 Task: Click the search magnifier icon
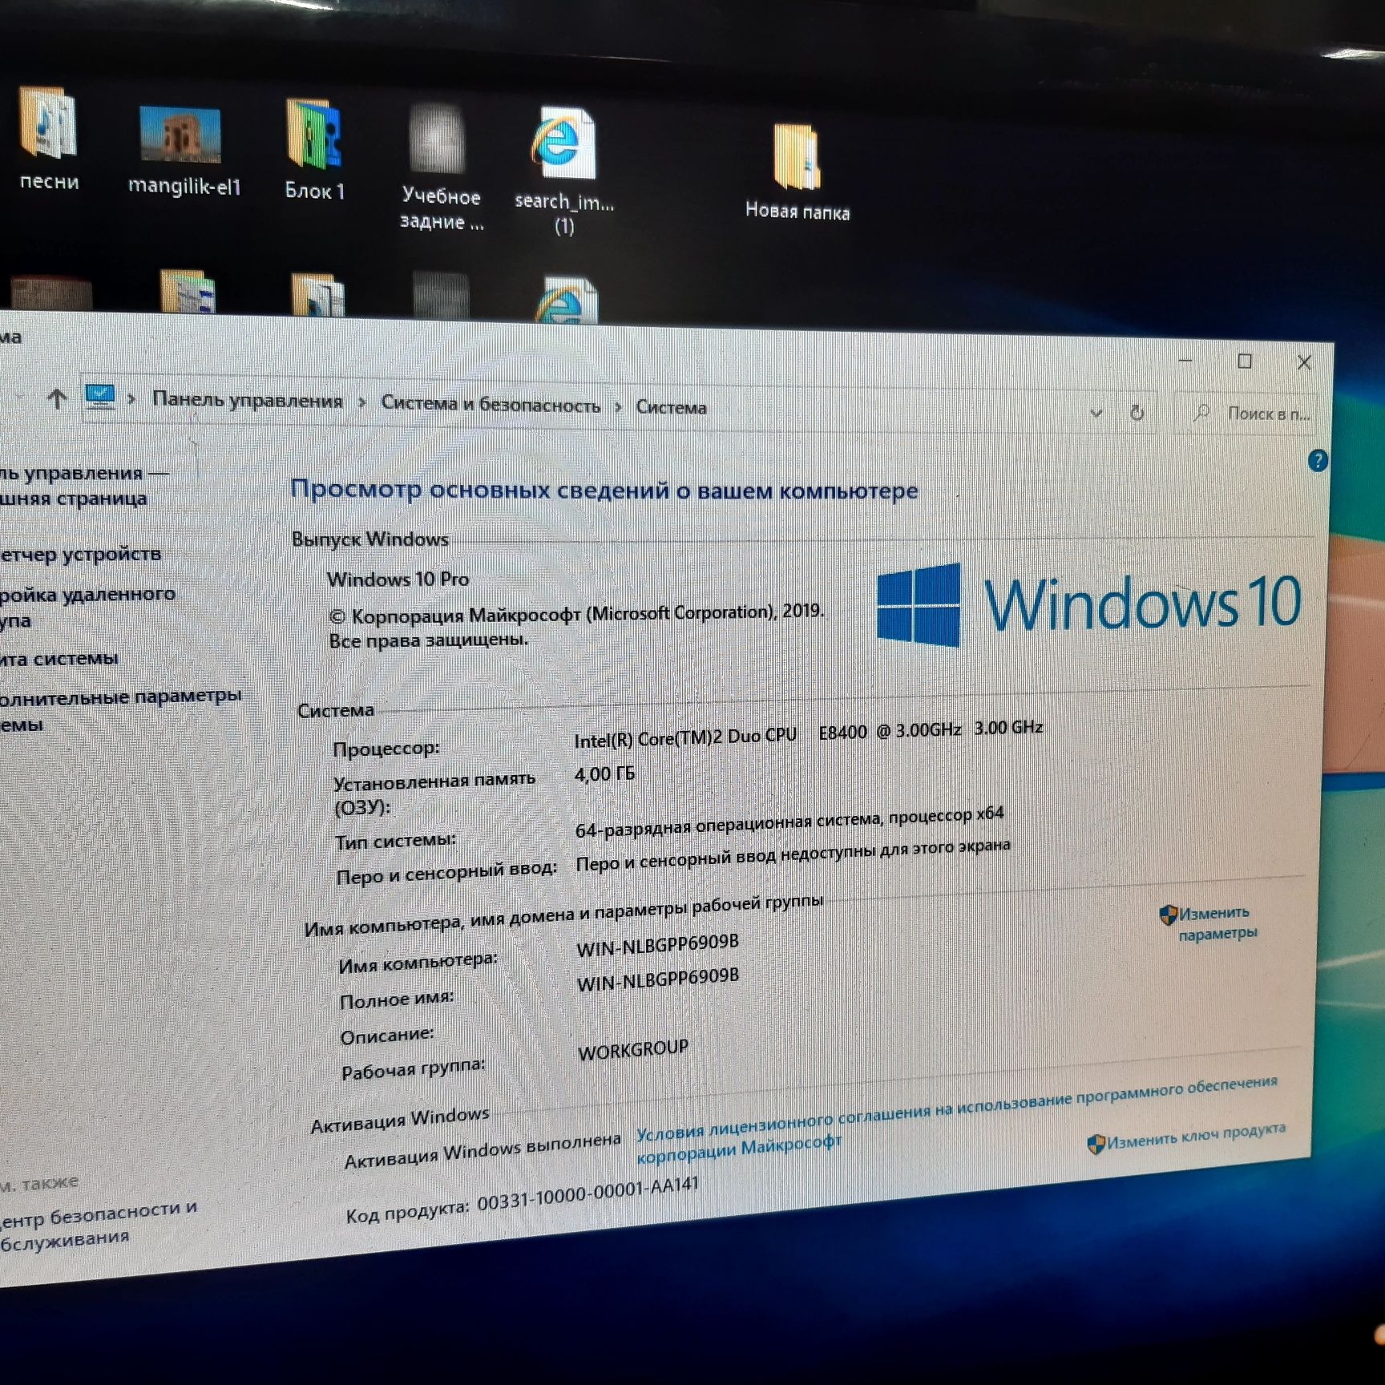(1201, 413)
